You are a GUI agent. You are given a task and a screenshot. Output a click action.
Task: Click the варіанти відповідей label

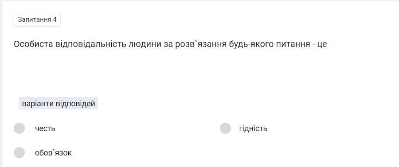[59, 104]
